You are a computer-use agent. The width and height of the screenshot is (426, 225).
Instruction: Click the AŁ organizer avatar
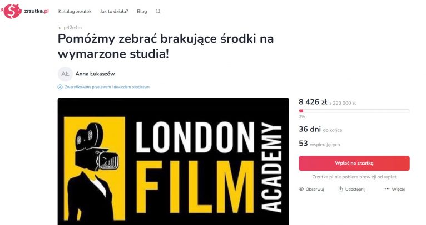[65, 74]
